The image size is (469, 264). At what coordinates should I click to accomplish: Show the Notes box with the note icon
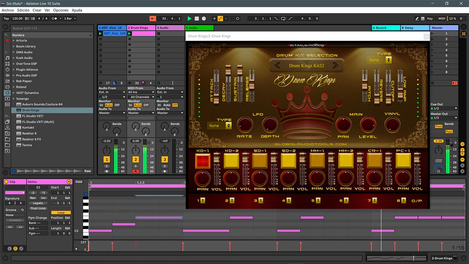click(x=16, y=248)
